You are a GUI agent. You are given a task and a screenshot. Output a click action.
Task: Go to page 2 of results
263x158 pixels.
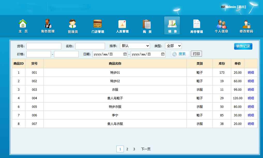click(127, 149)
